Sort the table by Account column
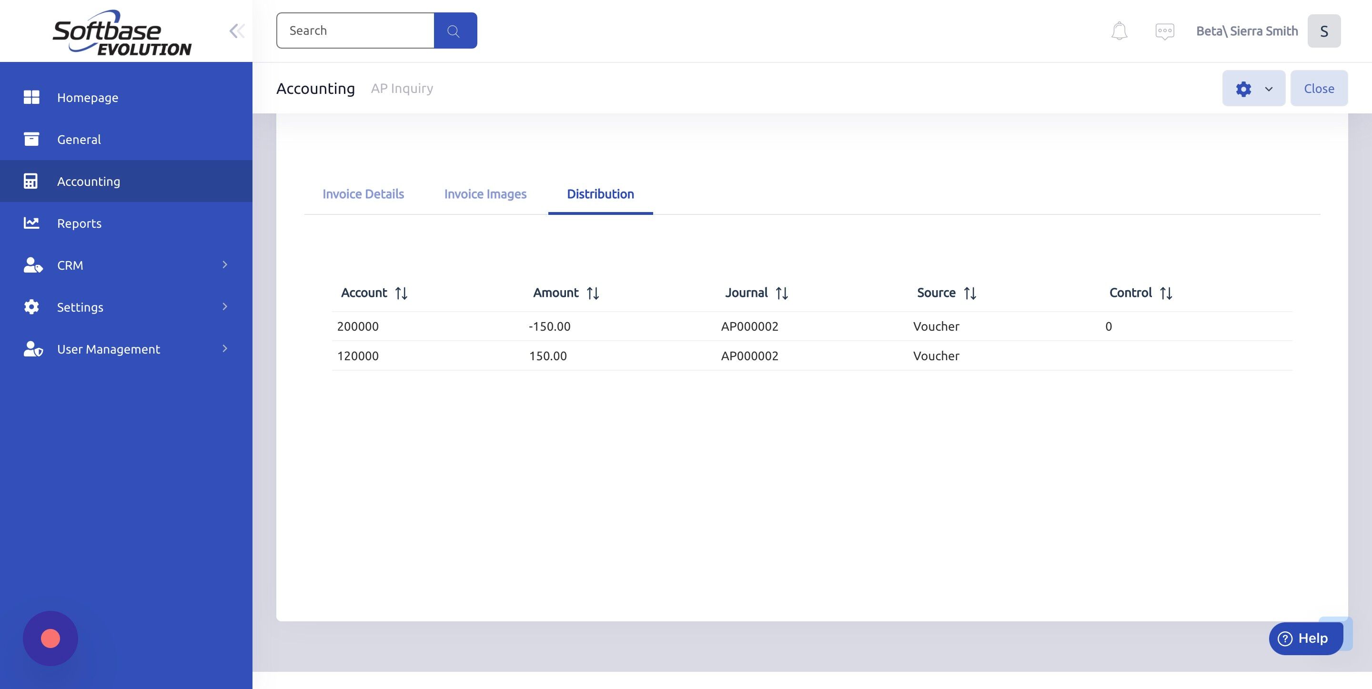The image size is (1372, 689). [402, 293]
